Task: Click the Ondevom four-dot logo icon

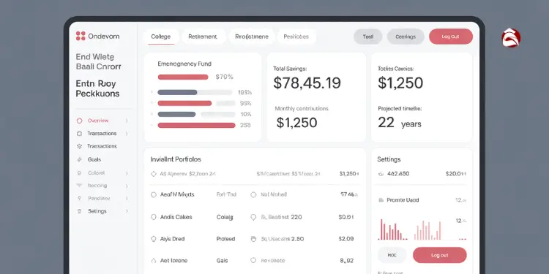Action: pyautogui.click(x=81, y=36)
